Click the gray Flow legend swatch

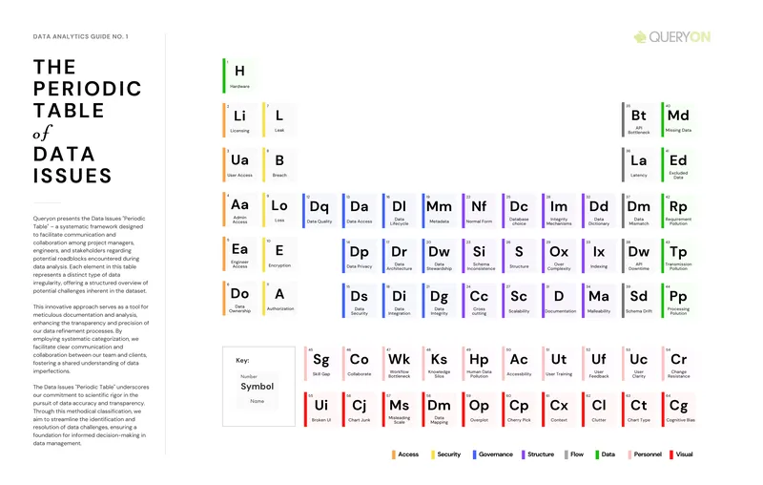pyautogui.click(x=566, y=454)
